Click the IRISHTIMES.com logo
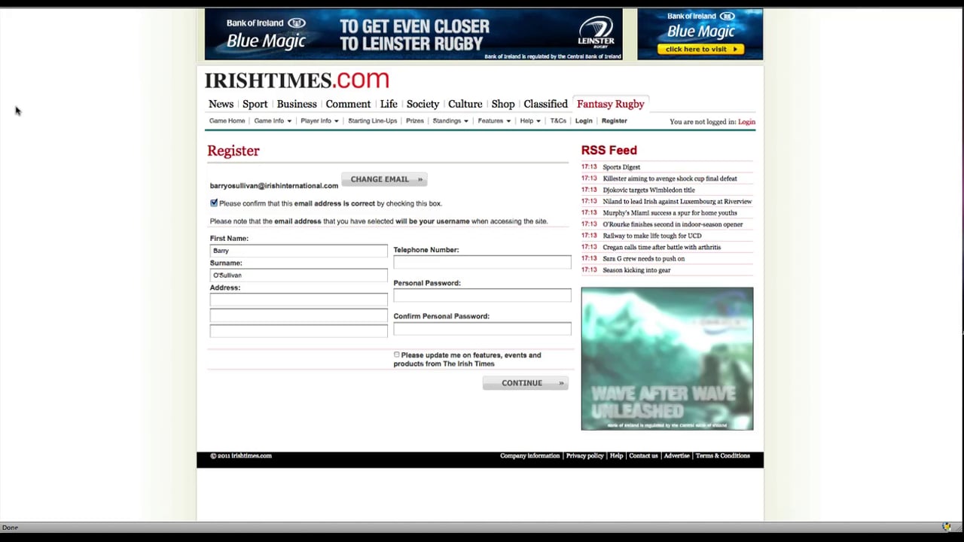 [297, 80]
